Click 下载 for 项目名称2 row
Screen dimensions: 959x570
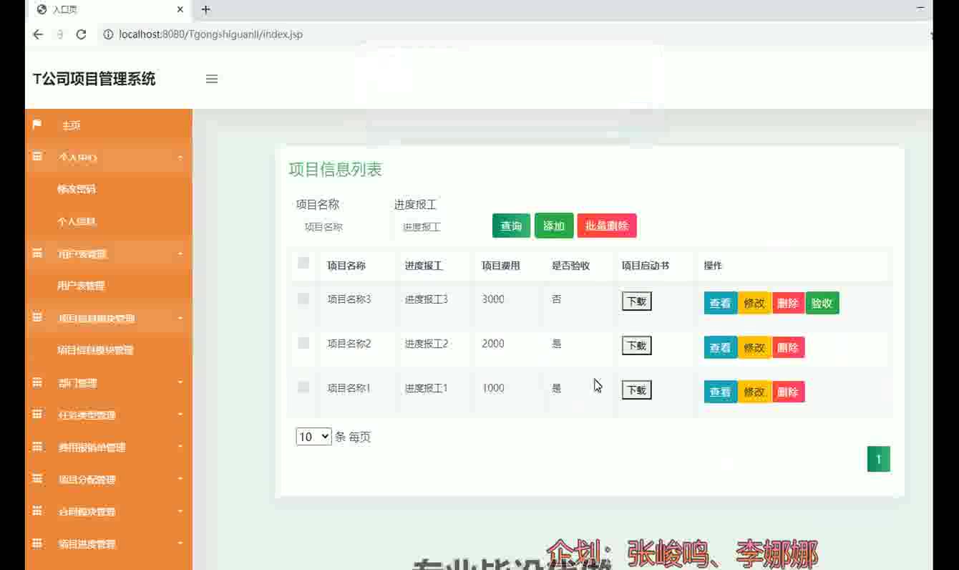tap(636, 346)
